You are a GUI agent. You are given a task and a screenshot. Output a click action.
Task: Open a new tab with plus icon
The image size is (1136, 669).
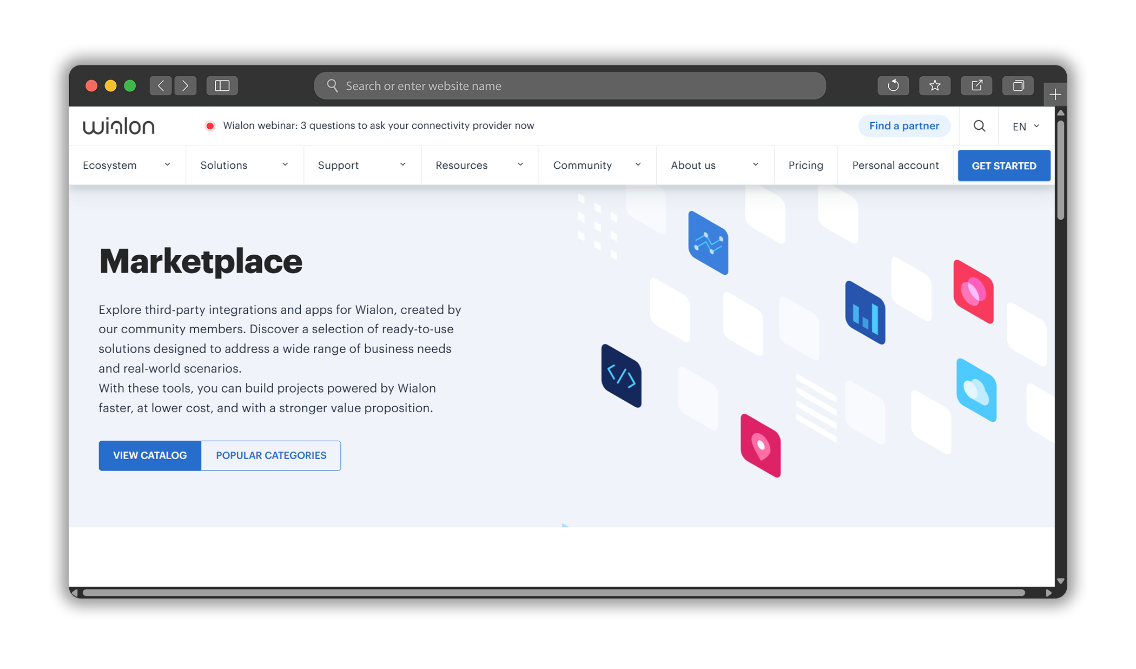1055,95
